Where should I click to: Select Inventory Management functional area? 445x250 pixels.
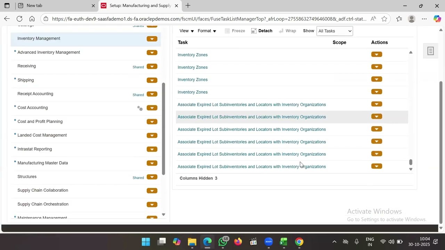coord(39,39)
